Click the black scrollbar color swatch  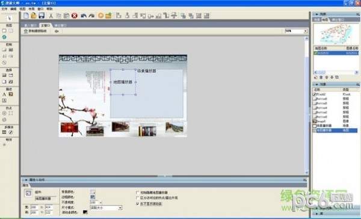pyautogui.click(x=85, y=212)
